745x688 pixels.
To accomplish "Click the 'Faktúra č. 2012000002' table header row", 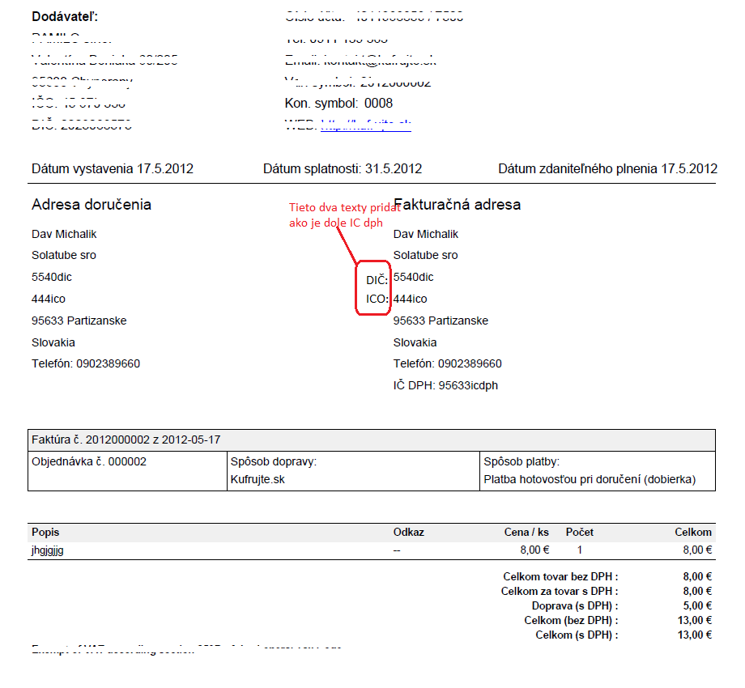I will click(372, 440).
